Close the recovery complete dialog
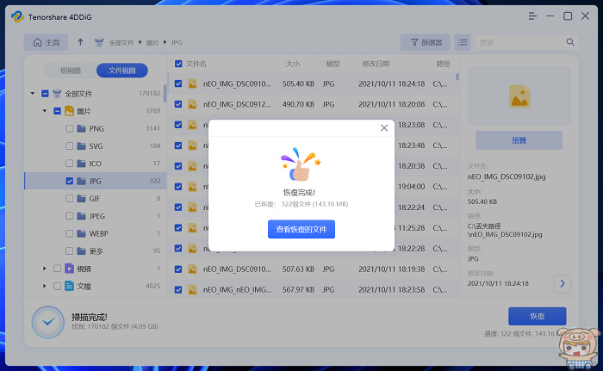Viewport: 603px width, 371px height. [384, 128]
